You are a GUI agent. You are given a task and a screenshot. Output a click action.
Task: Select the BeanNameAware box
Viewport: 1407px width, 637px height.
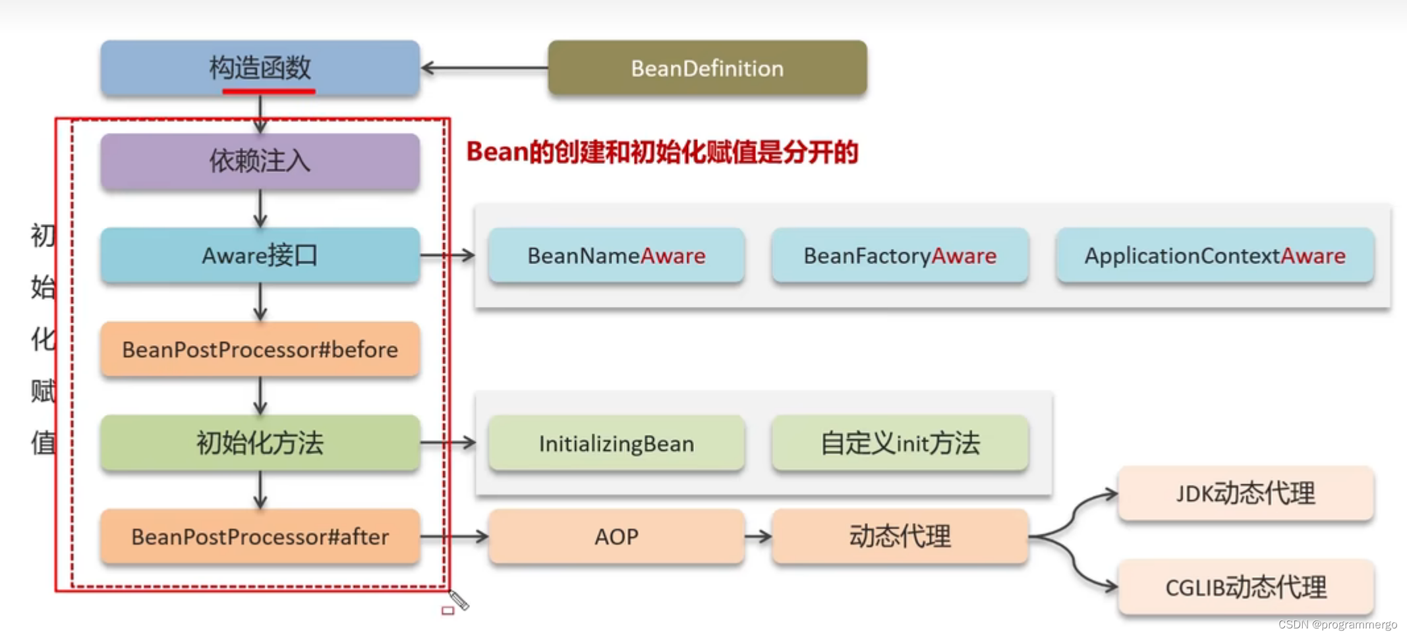tap(616, 256)
